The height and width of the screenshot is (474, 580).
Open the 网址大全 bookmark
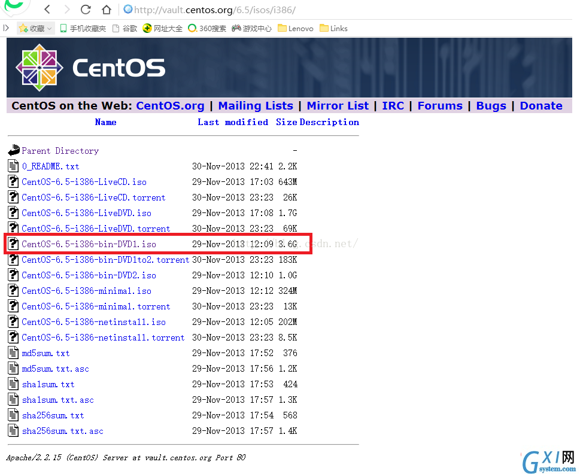(163, 28)
